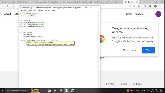Screen dimensions: 165x93
Task: Click the taskbar search box
Action: tap(18, 91)
